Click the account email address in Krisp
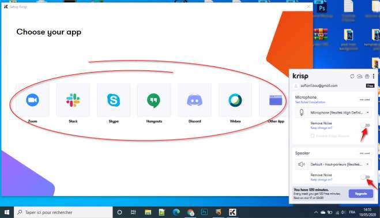The height and width of the screenshot is (218, 380). [x=319, y=86]
